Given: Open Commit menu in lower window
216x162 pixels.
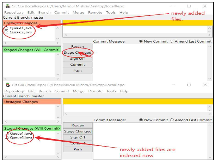Looking at the screenshot, I should click(x=62, y=91).
